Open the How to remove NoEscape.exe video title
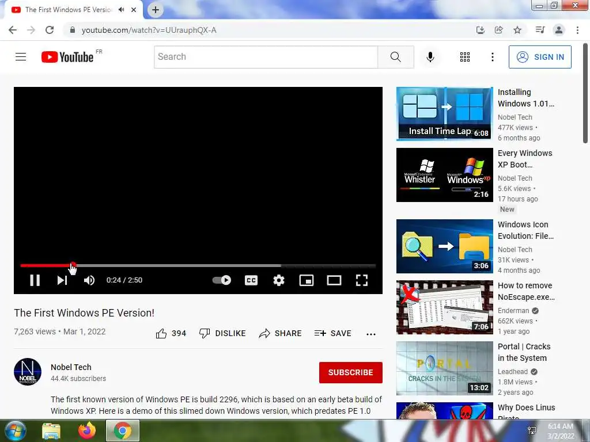 (526, 291)
